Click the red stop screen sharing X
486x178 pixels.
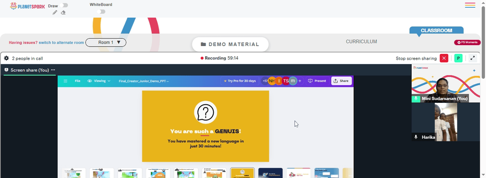444,58
